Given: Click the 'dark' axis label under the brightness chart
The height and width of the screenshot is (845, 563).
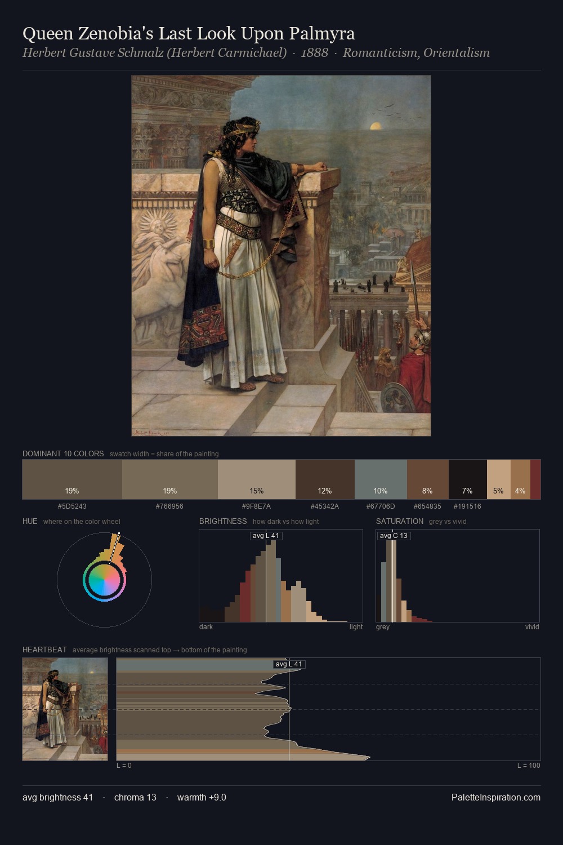Looking at the screenshot, I should tap(206, 627).
